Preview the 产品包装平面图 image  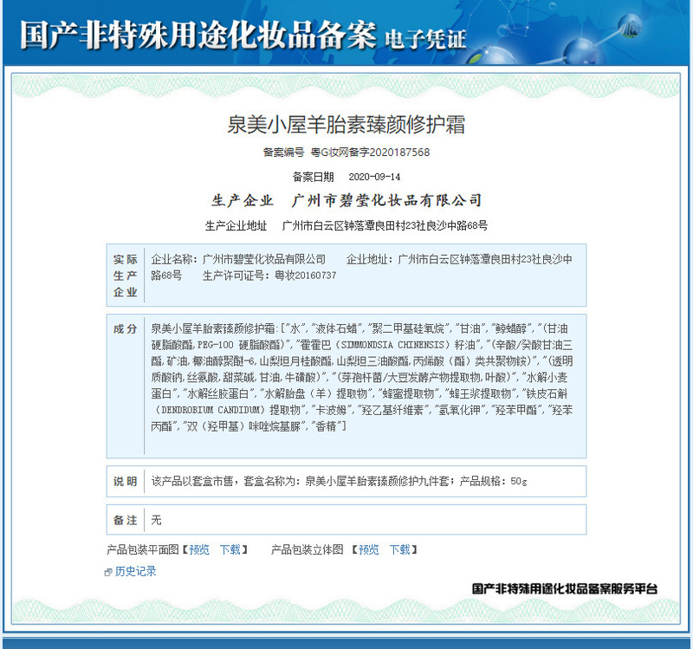pyautogui.click(x=199, y=549)
